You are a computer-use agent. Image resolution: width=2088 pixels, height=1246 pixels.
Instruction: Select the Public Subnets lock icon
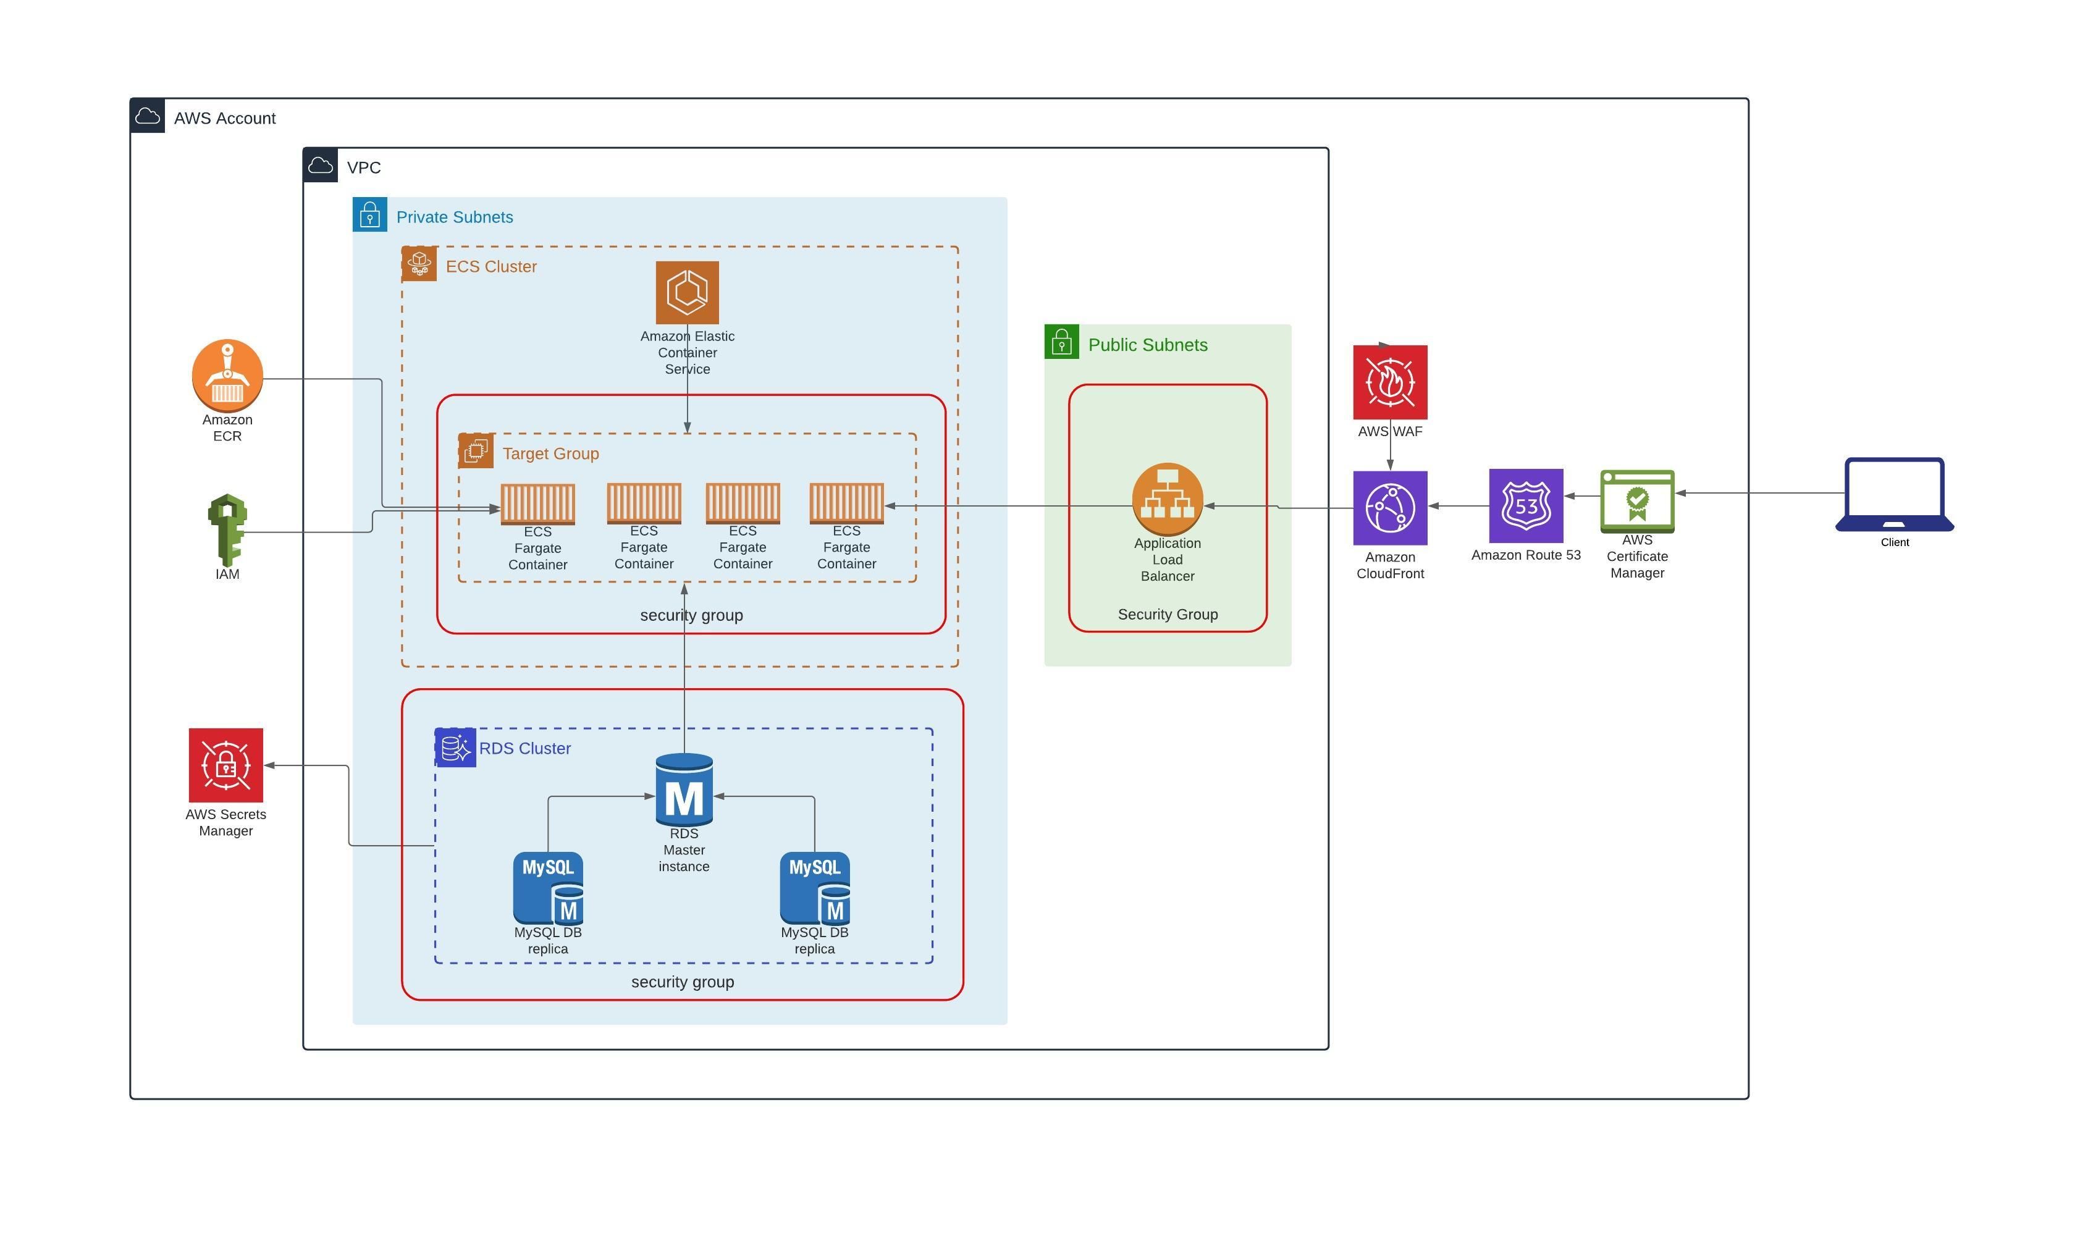click(1061, 343)
